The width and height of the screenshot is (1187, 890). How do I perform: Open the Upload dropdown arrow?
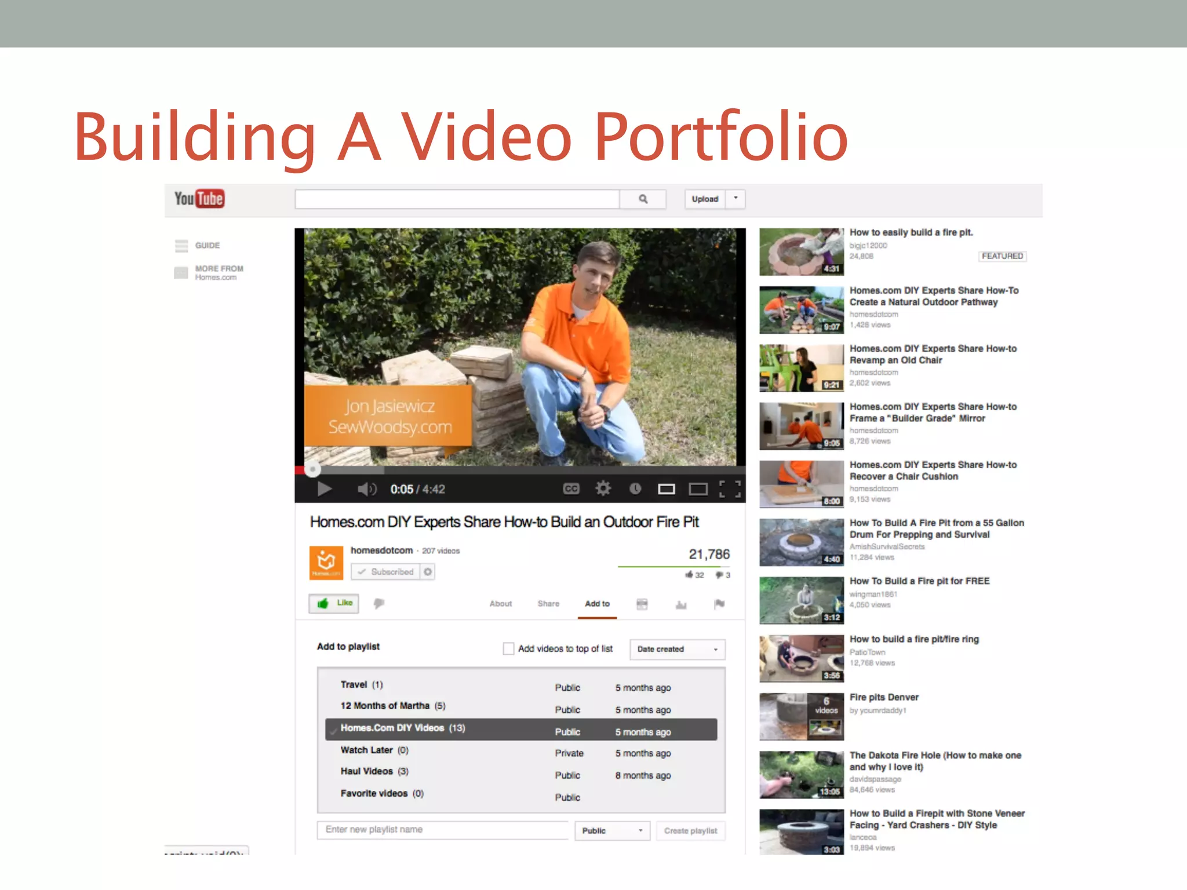[735, 199]
